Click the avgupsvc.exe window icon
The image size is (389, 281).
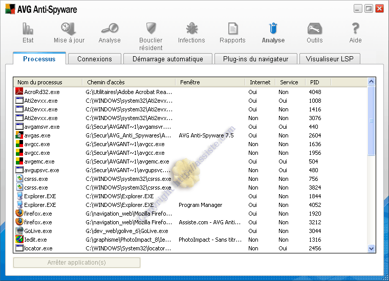(19, 170)
